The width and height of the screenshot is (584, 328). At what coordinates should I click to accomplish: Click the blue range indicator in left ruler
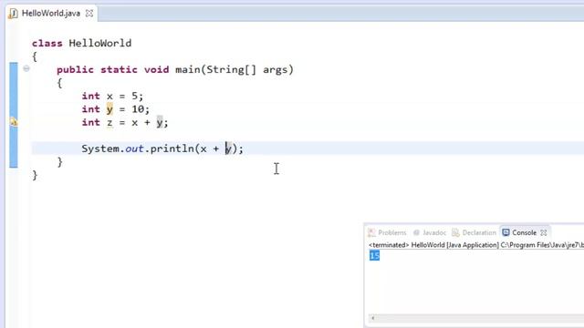point(14,115)
